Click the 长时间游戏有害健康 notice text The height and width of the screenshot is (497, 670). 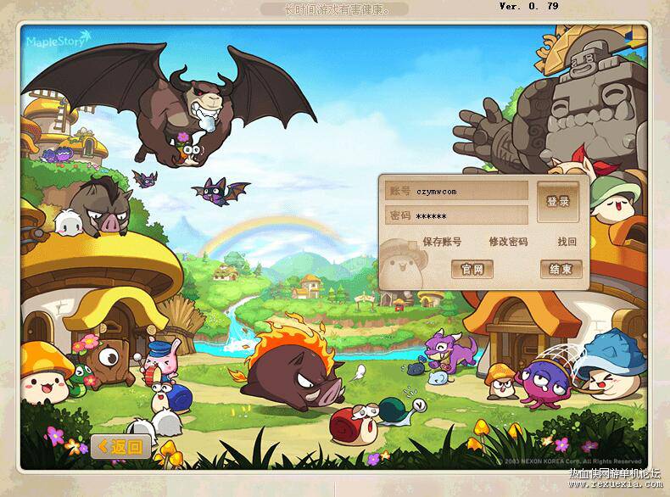337,9
